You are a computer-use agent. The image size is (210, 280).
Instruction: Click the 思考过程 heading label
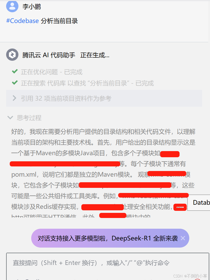click(29, 118)
